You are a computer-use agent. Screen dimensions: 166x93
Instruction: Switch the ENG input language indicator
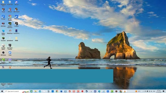tap(154, 91)
